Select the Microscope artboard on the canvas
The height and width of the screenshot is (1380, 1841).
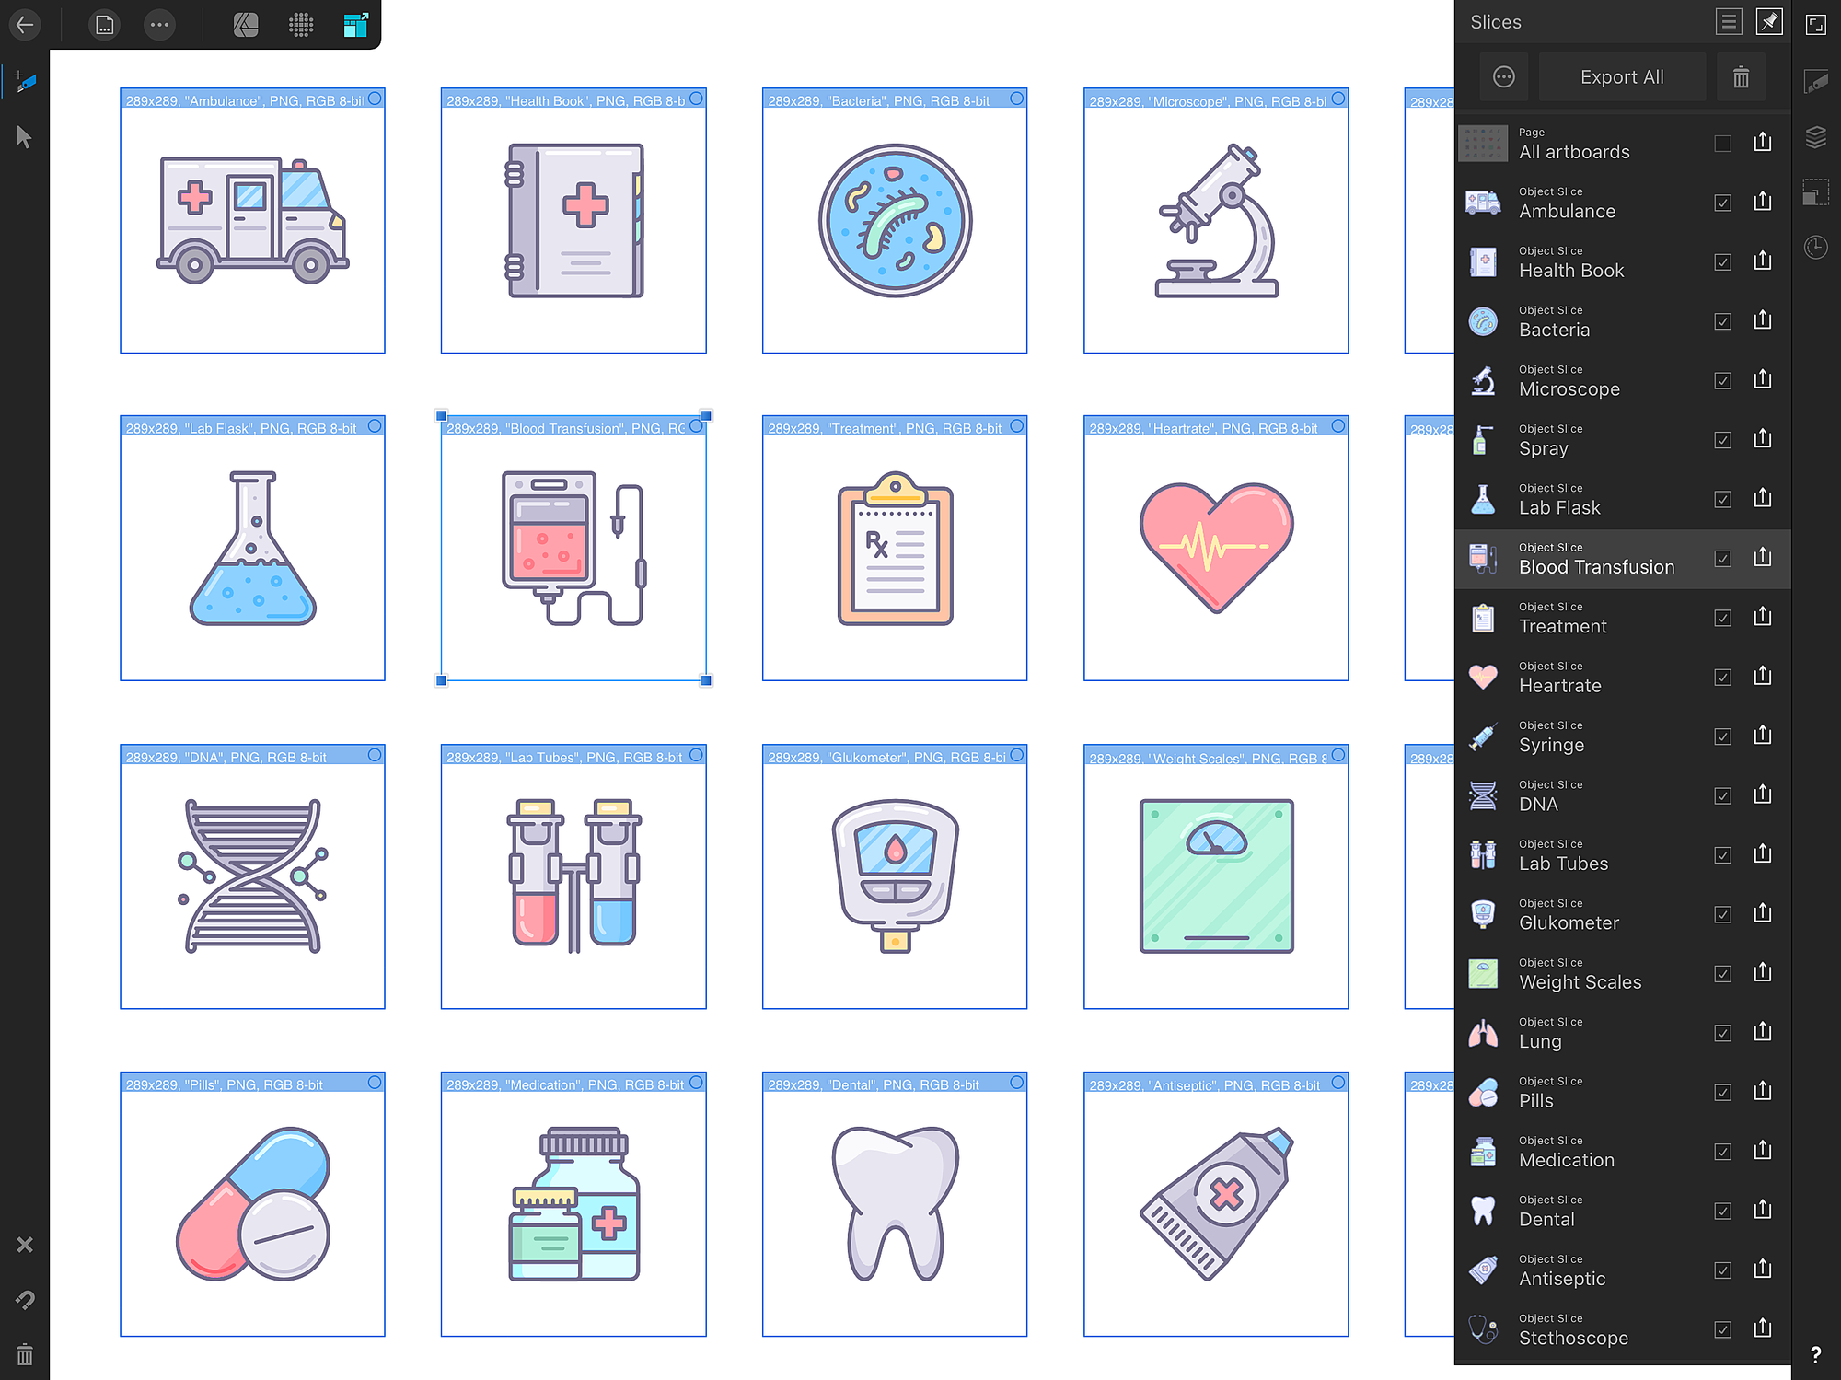[1215, 221]
